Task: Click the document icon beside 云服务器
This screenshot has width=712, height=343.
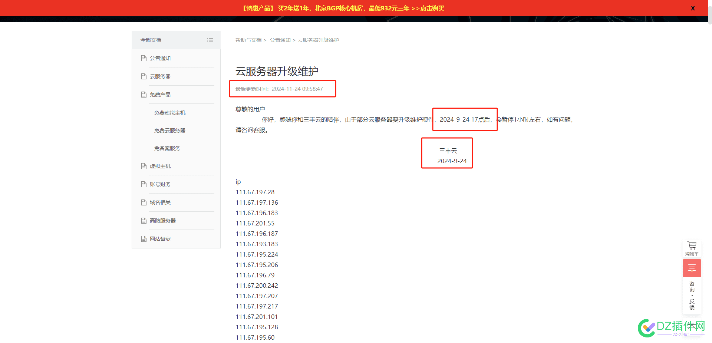Action: coord(144,76)
